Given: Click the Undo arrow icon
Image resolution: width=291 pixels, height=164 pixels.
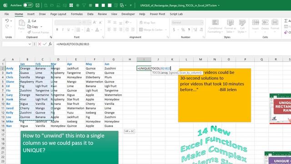Looking at the screenshot, I should pyautogui.click(x=7, y=20).
